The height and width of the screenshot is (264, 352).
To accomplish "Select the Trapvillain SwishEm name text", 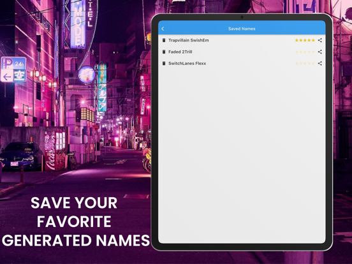I will point(189,40).
